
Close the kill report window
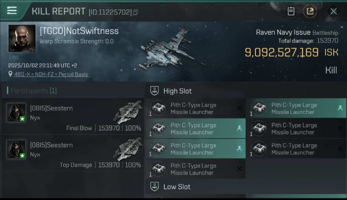[333, 11]
